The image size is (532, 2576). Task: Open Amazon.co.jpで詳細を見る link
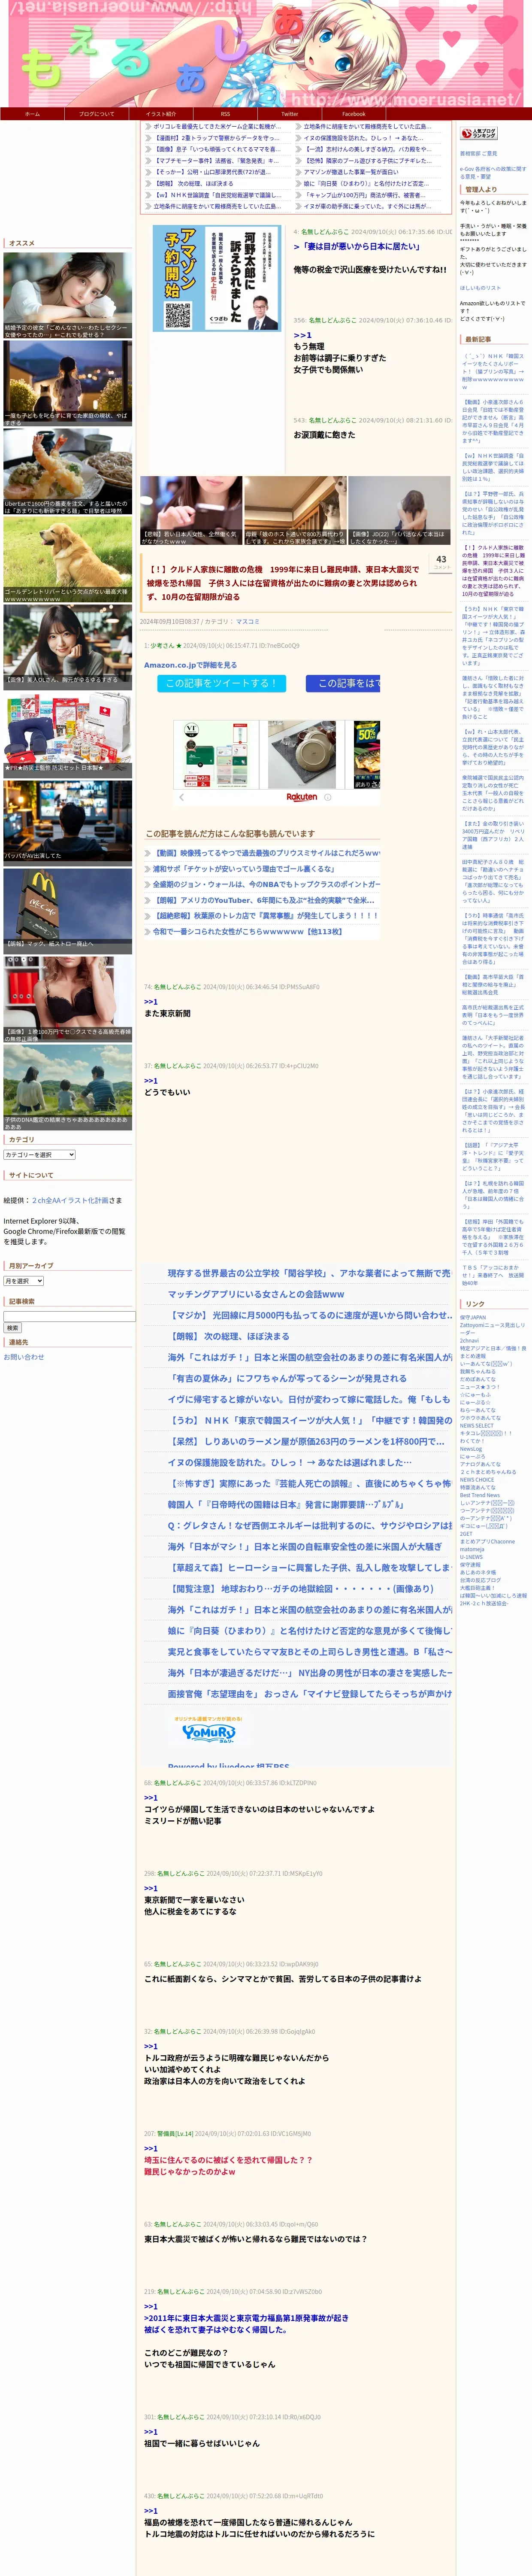(190, 664)
